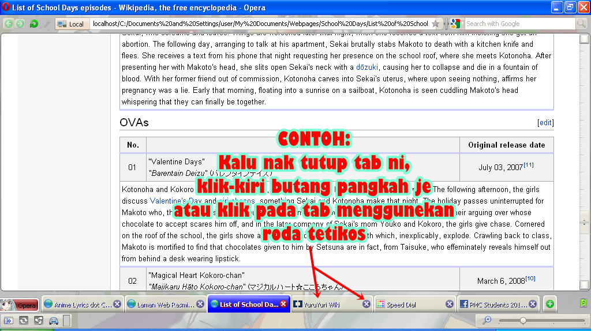Screen dimensions: 591x331
Task: Open footnote reference 11
Action: click(x=529, y=164)
